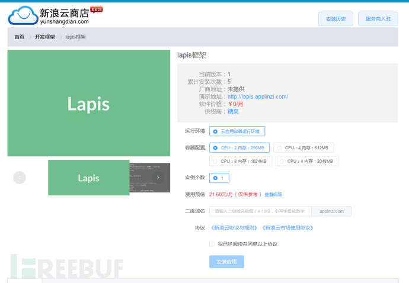Choose CPU:8 内存:1024MB configuration
The width and height of the screenshot is (409, 283).
pyautogui.click(x=241, y=161)
